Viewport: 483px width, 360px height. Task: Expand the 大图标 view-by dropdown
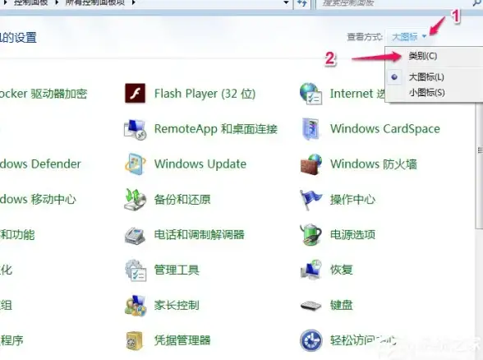(409, 37)
